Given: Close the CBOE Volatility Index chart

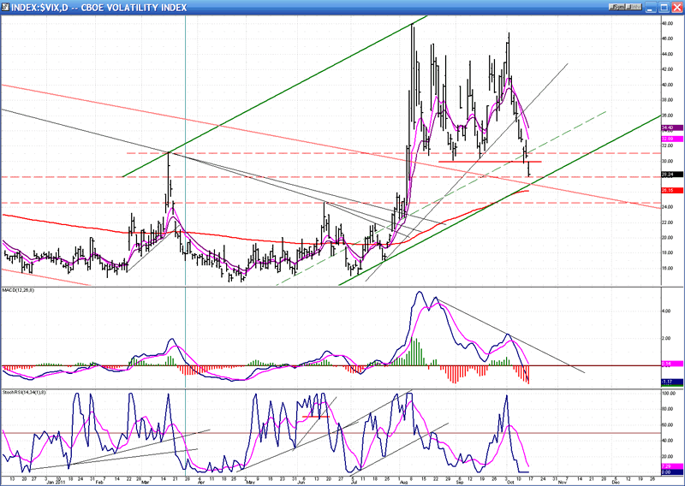Looking at the screenshot, I should pos(676,7).
